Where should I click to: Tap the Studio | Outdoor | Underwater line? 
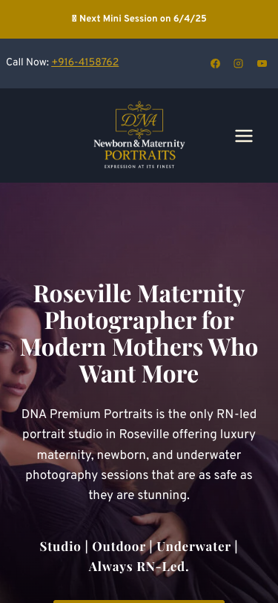(139, 547)
